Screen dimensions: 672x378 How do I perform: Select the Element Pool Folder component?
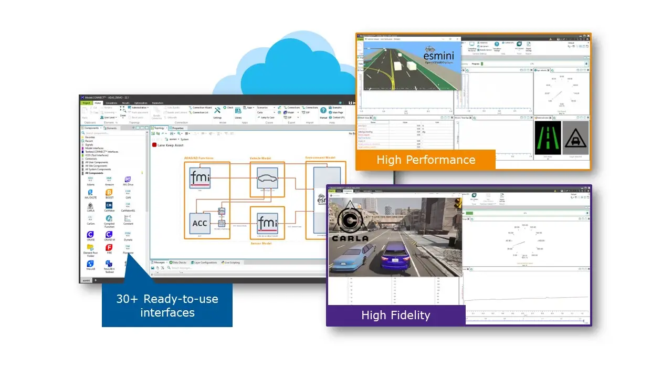pos(90,250)
